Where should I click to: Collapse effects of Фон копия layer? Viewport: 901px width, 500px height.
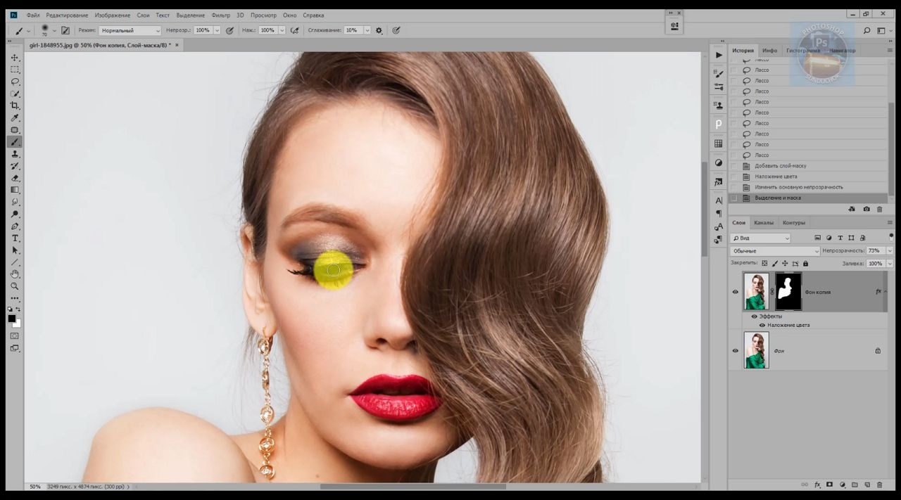(886, 291)
